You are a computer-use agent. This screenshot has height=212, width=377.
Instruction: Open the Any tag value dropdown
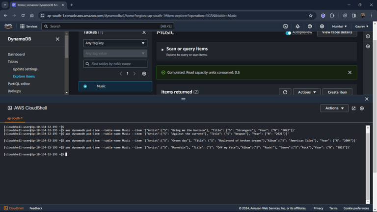coord(115,53)
